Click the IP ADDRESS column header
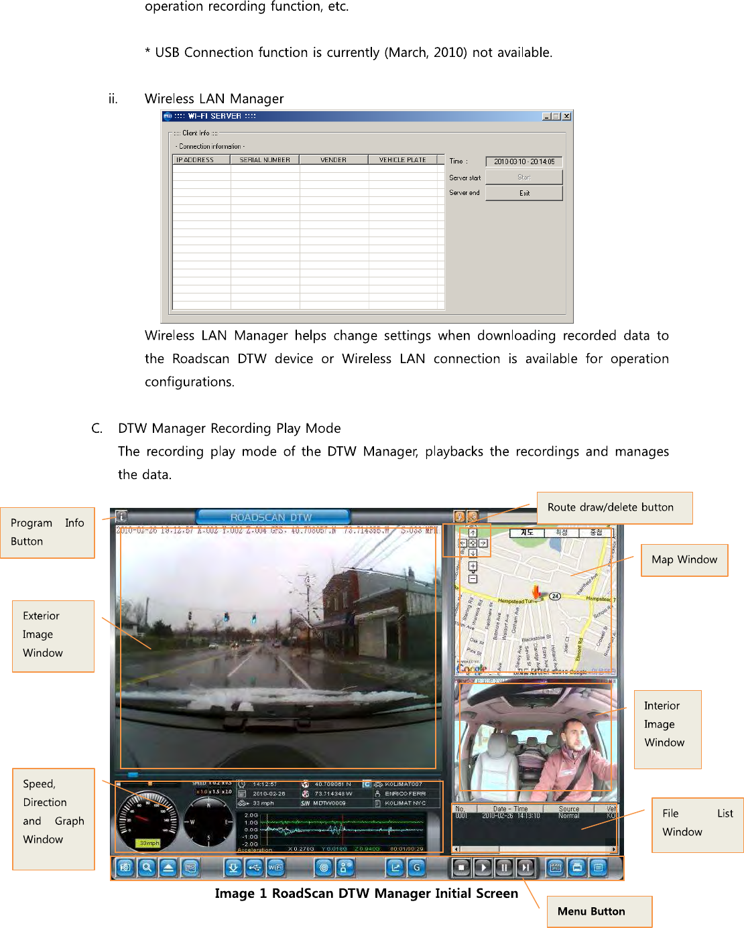The height and width of the screenshot is (928, 744). coord(202,159)
